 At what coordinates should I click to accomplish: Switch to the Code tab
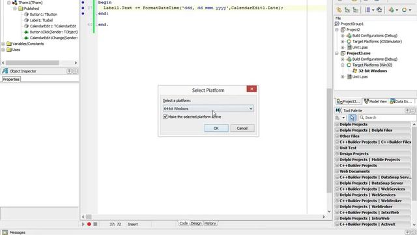pos(183,223)
